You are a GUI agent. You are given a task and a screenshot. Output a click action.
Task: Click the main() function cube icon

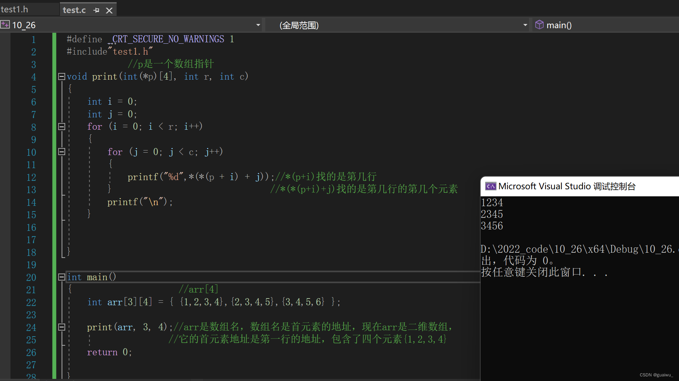tap(539, 25)
